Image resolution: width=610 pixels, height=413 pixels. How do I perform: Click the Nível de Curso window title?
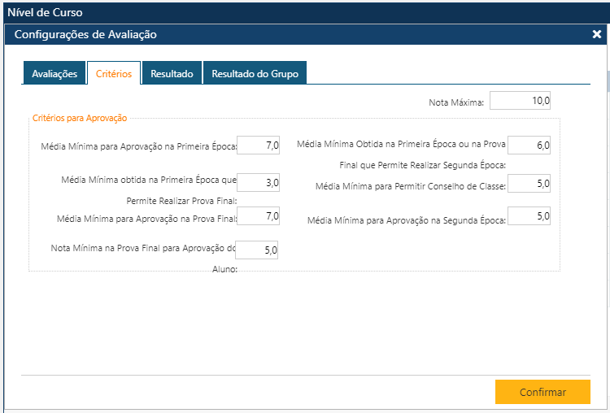(45, 12)
